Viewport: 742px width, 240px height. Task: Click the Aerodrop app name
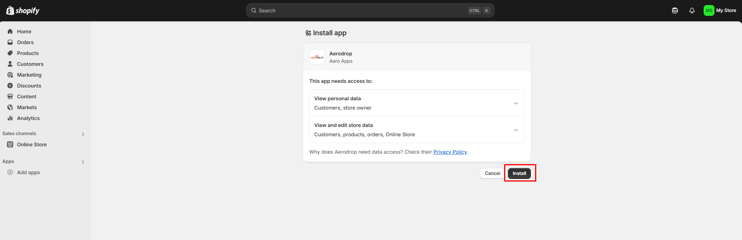click(341, 53)
